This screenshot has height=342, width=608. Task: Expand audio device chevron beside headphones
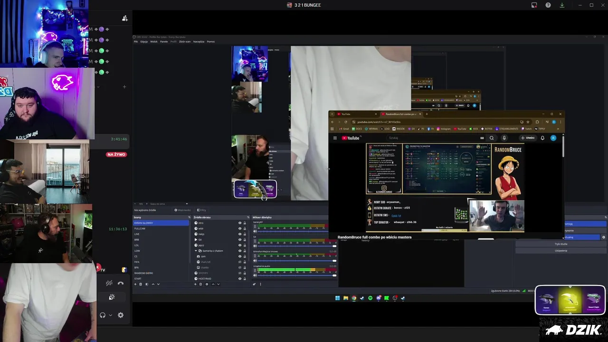pyautogui.click(x=111, y=315)
